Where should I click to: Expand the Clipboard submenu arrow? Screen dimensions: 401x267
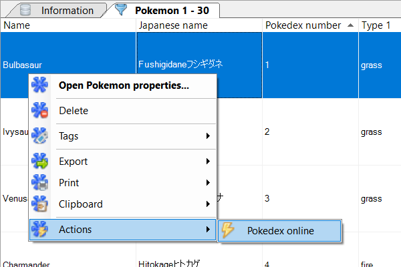(x=209, y=204)
